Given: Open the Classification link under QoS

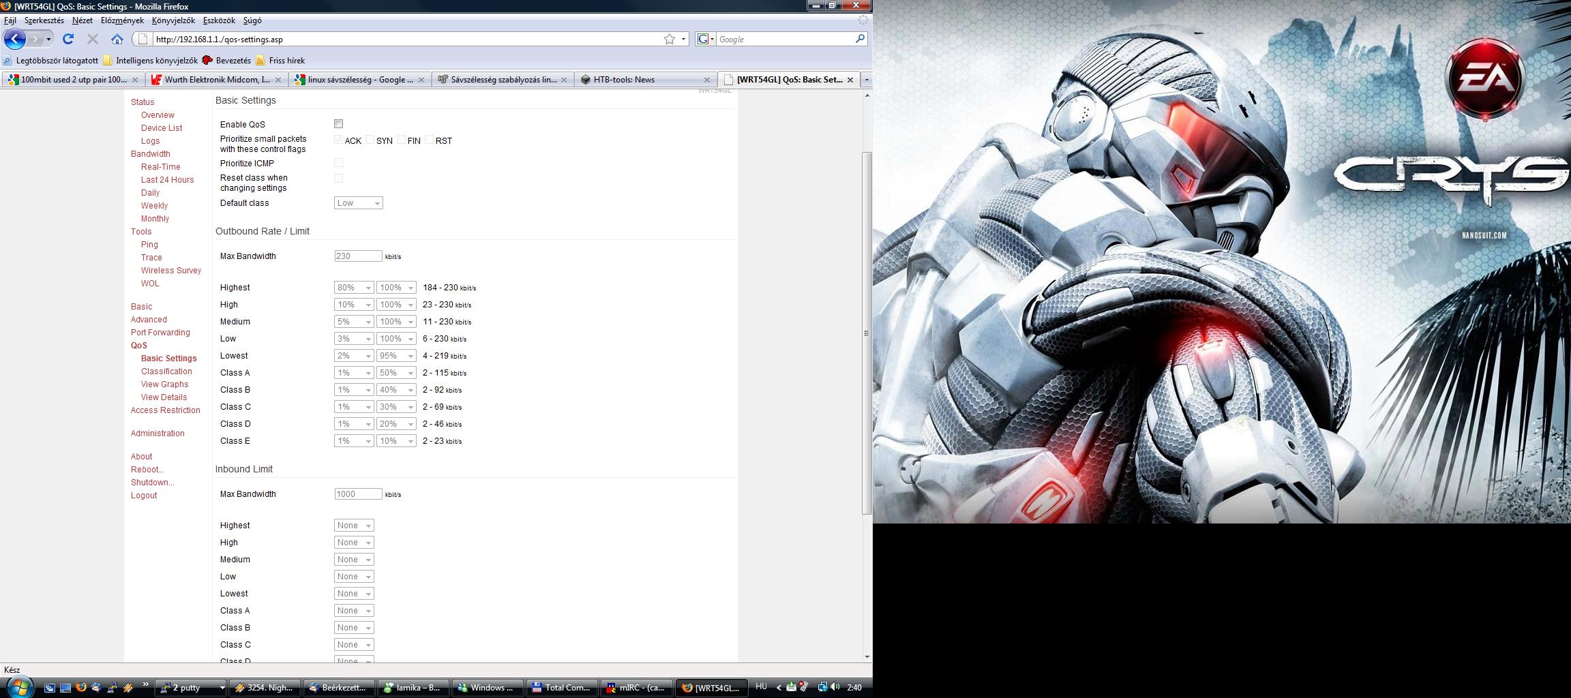Looking at the screenshot, I should point(166,371).
